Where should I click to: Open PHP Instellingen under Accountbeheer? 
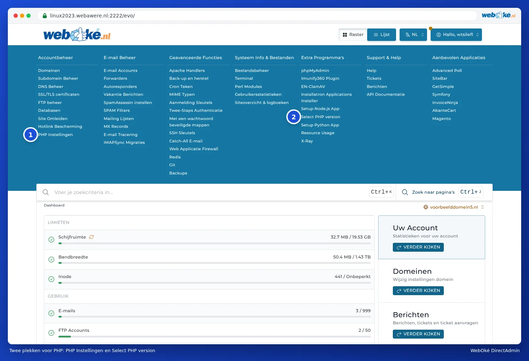(x=55, y=135)
